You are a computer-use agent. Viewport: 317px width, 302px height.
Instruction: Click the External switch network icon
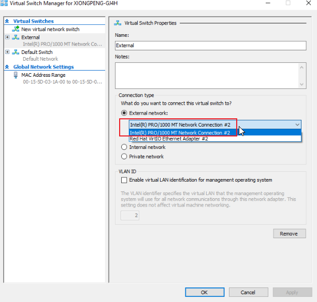(x=16, y=37)
